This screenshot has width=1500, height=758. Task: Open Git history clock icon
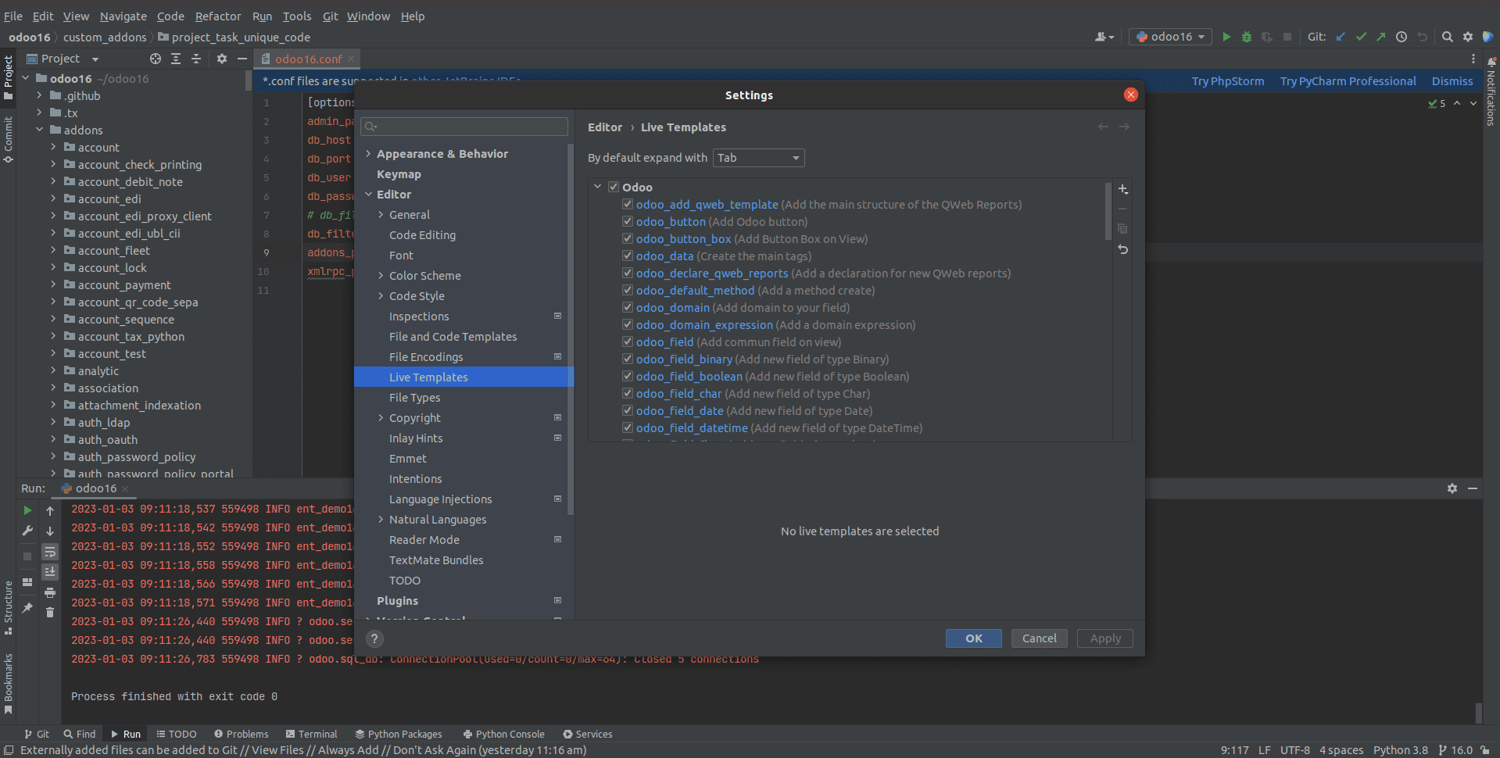pos(1402,37)
